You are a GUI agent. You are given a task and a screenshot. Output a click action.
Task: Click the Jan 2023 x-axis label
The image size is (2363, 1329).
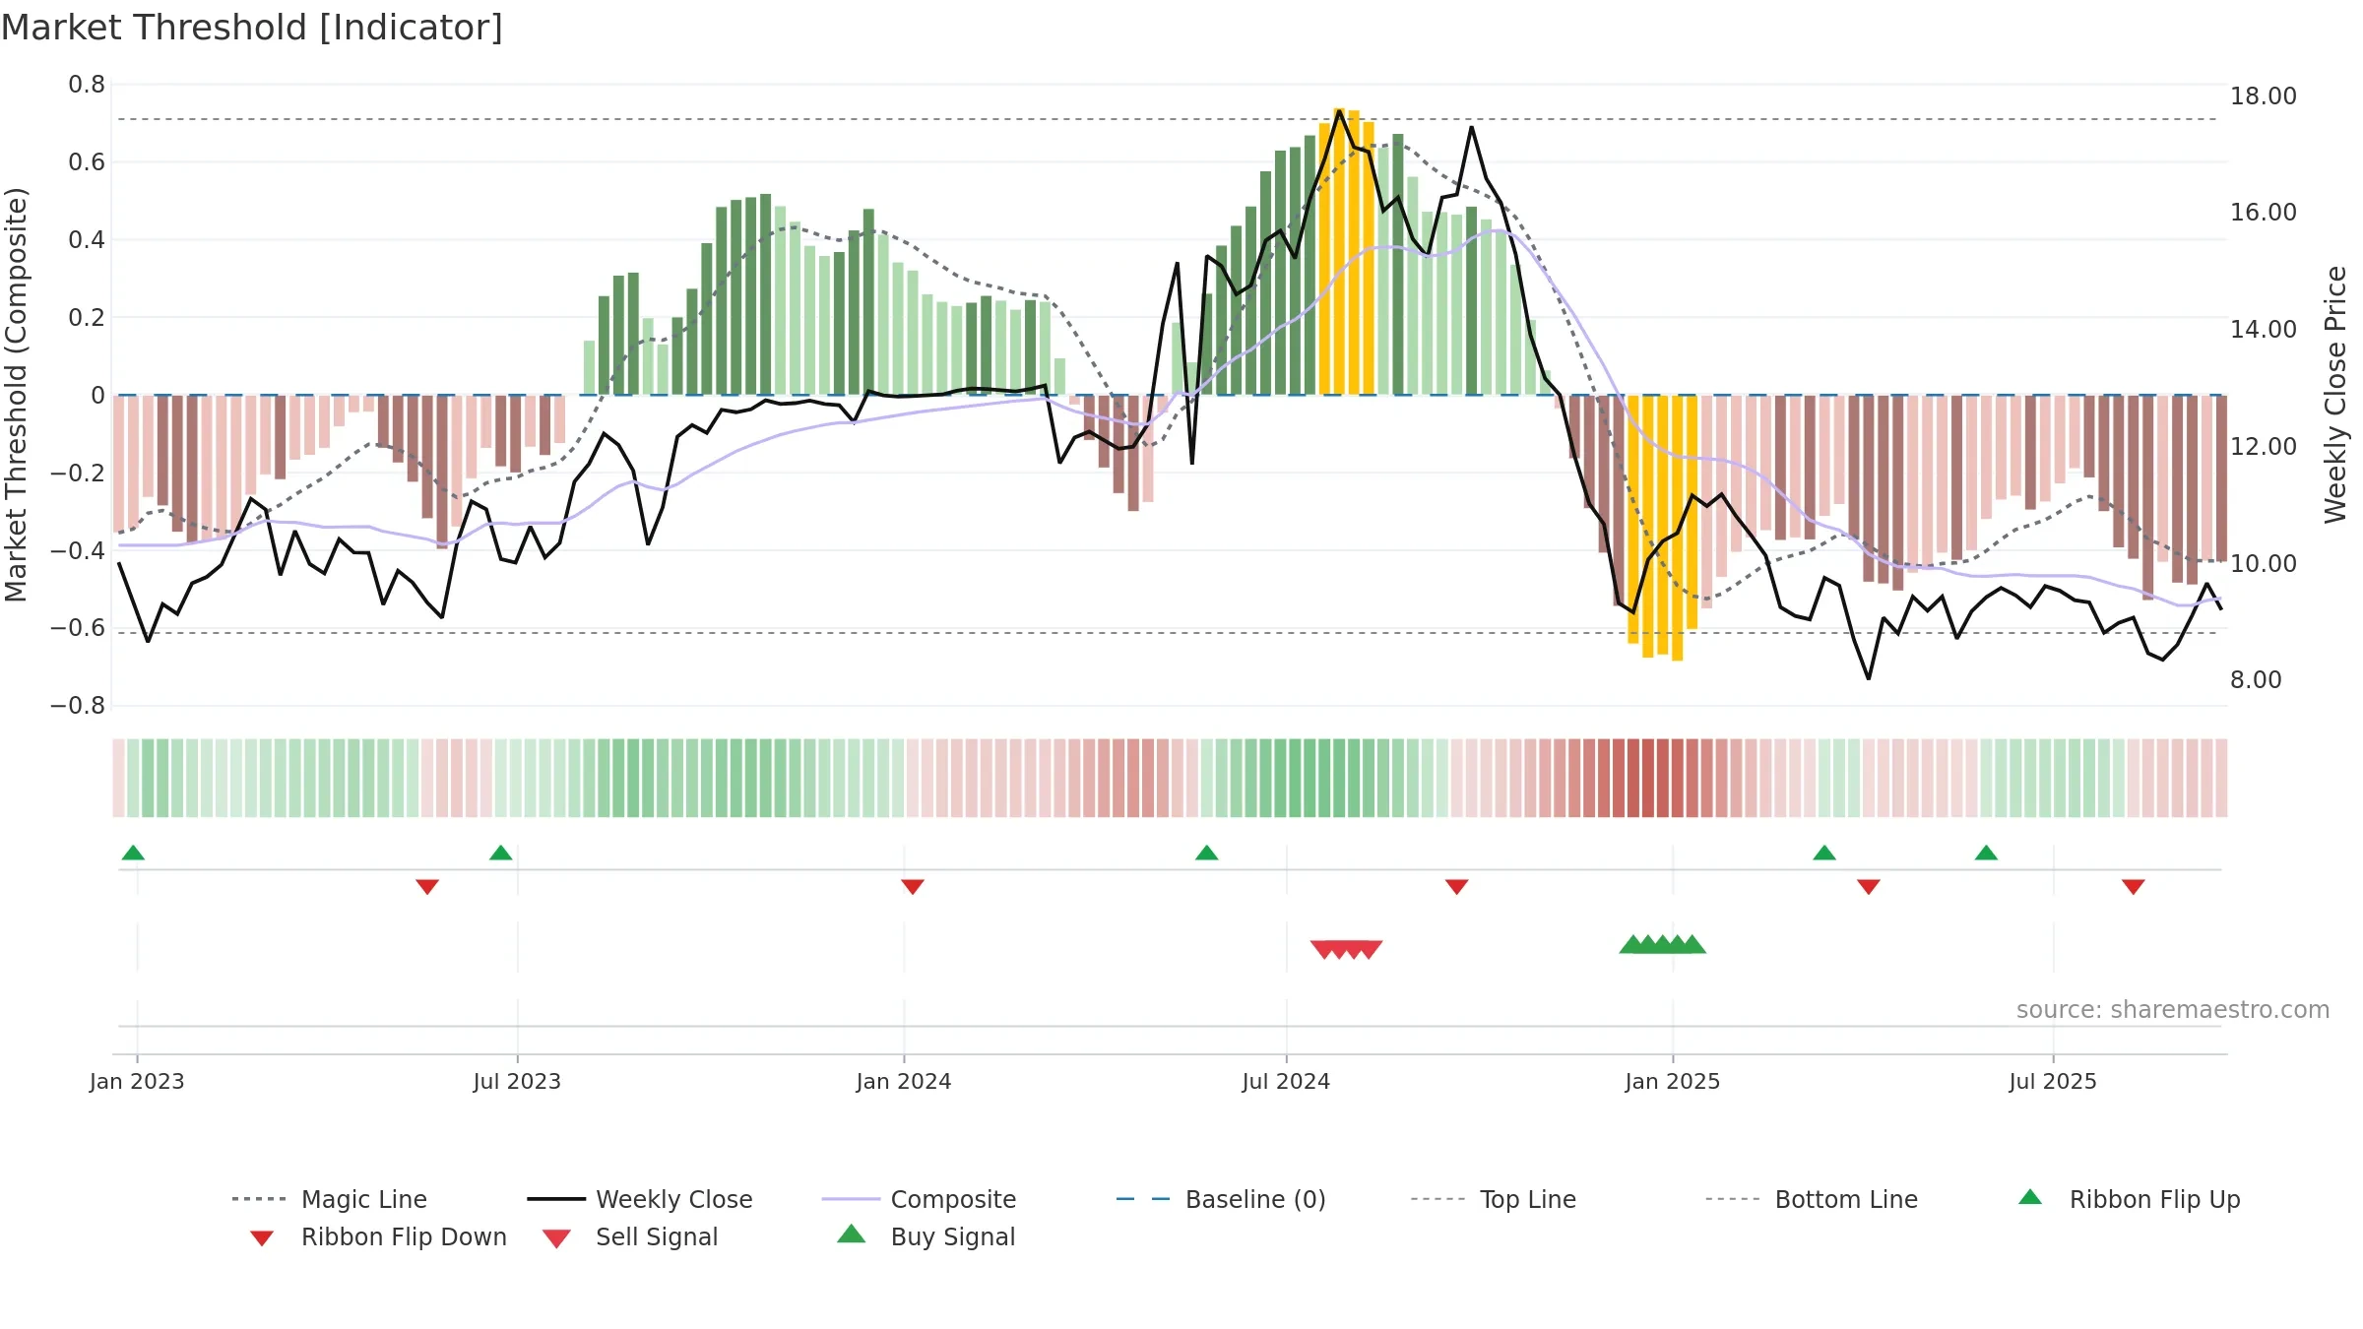(x=137, y=1081)
